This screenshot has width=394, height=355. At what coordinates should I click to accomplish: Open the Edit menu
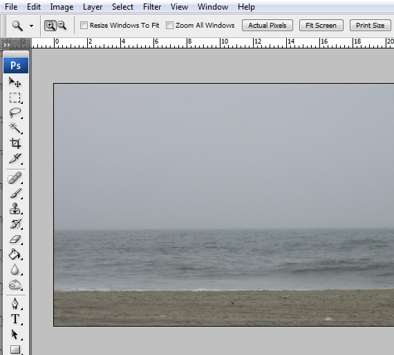click(34, 7)
